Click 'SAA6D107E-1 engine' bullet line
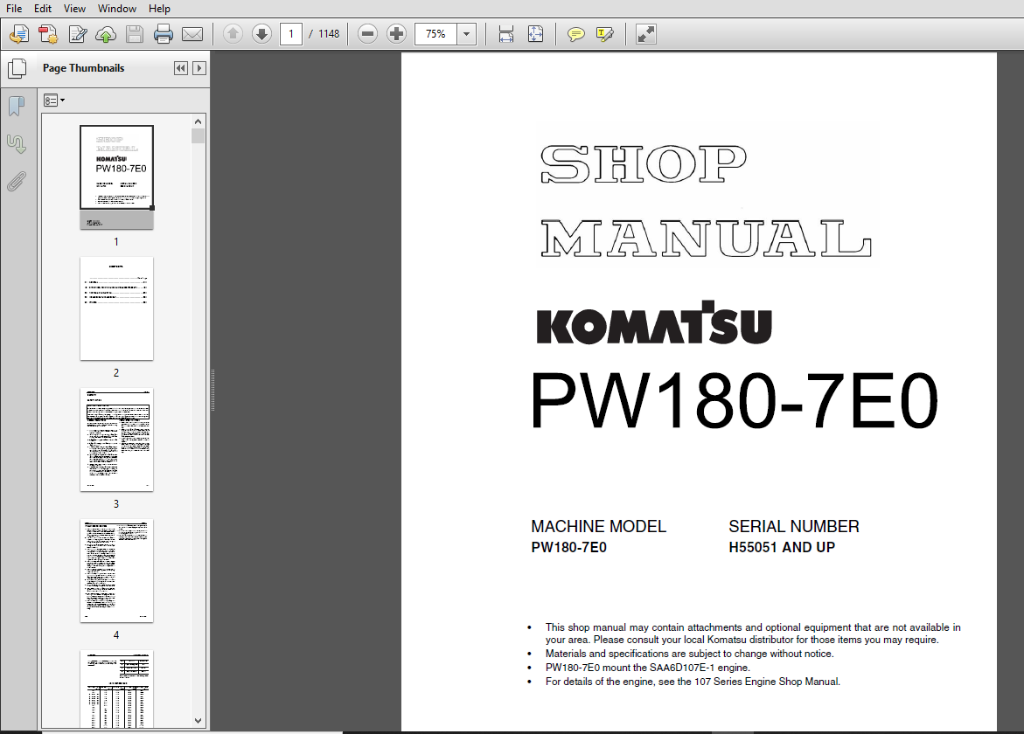Image resolution: width=1024 pixels, height=734 pixels. [x=648, y=668]
